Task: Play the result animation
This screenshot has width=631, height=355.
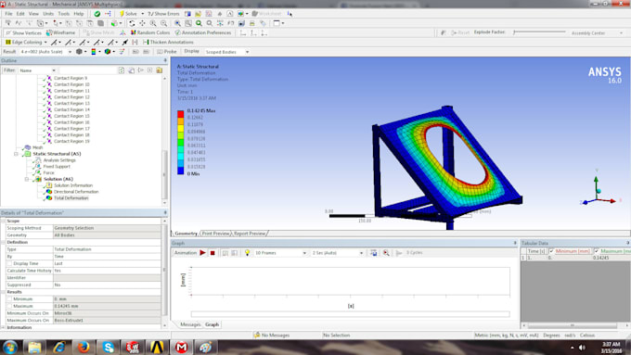Action: pos(203,253)
